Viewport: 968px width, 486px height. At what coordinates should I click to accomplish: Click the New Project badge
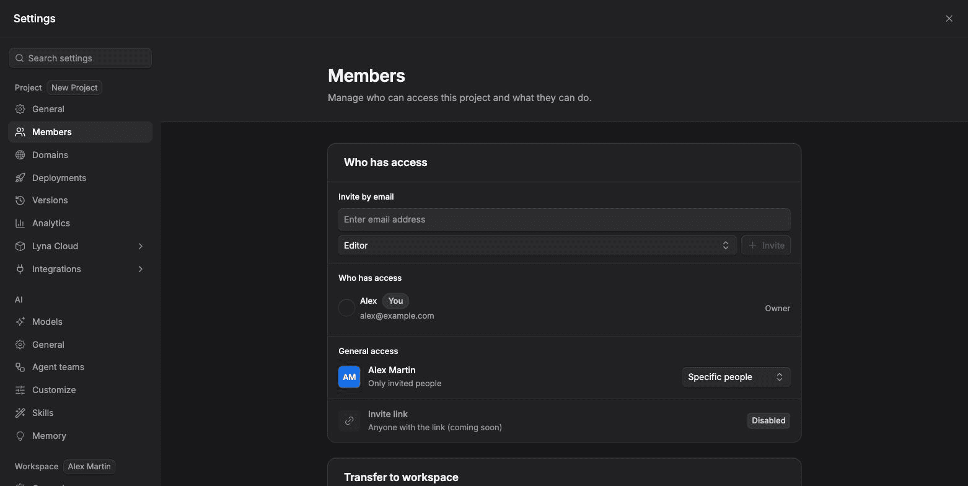point(74,87)
